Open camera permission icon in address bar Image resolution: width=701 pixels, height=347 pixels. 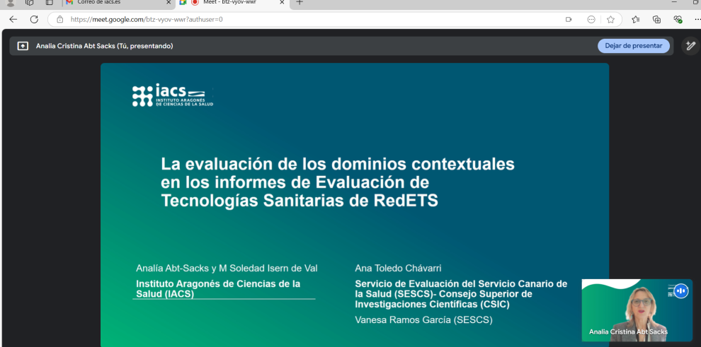(x=569, y=19)
